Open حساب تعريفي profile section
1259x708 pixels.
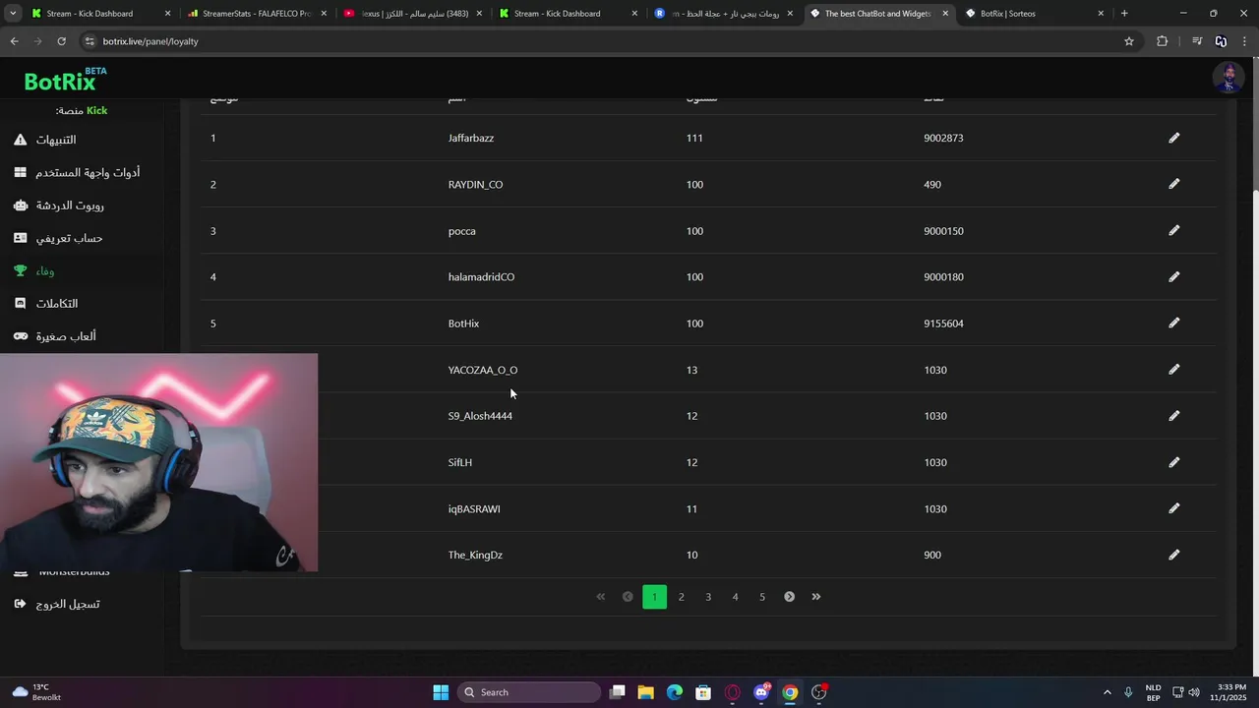[x=58, y=238]
